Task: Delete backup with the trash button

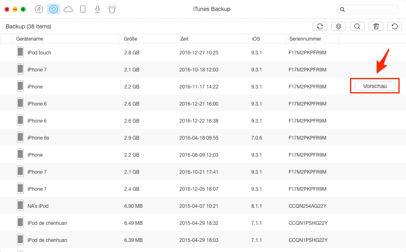Action: tap(376, 26)
